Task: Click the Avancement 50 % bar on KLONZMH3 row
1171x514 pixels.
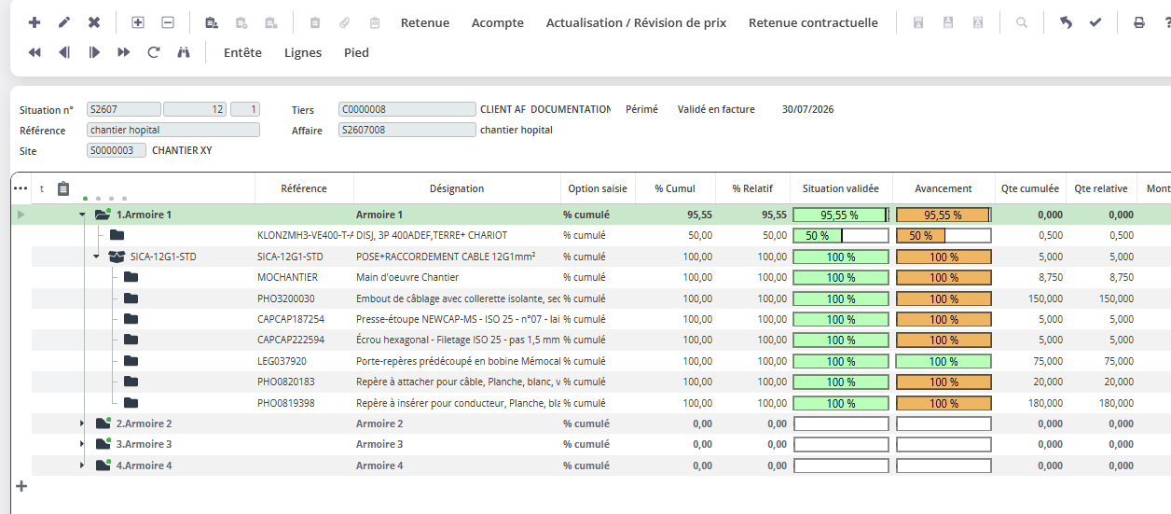Action: [x=944, y=235]
